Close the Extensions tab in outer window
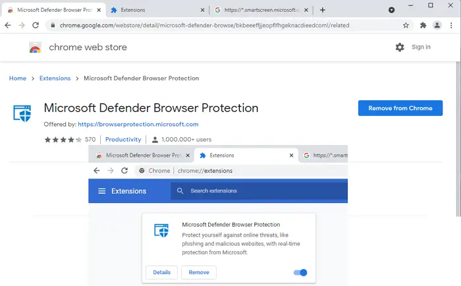Screen dimensions: 461x286 click(x=202, y=10)
